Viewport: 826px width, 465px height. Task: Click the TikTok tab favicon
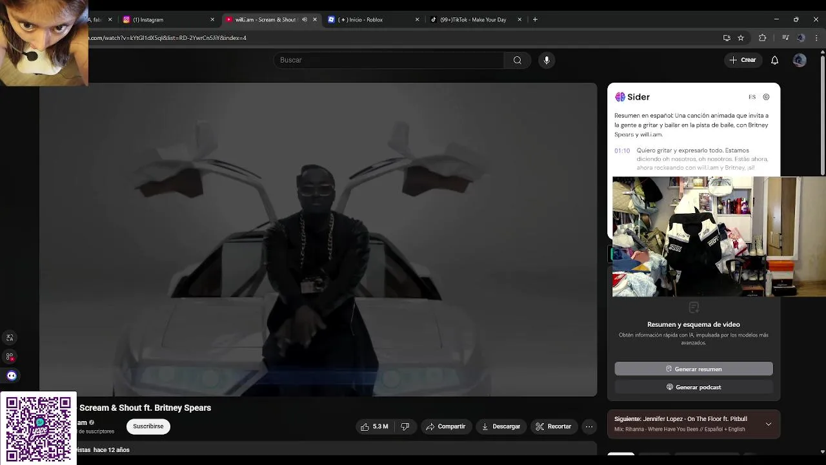click(x=434, y=19)
